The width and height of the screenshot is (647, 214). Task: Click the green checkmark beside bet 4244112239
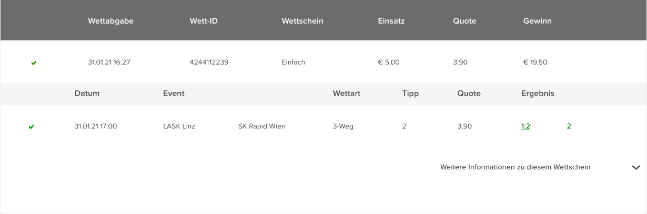[34, 63]
